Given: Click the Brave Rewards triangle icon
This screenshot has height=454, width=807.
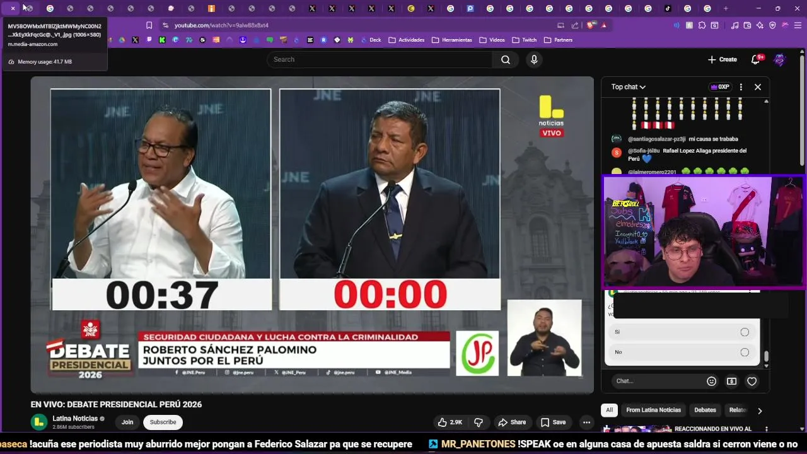Looking at the screenshot, I should (x=603, y=25).
